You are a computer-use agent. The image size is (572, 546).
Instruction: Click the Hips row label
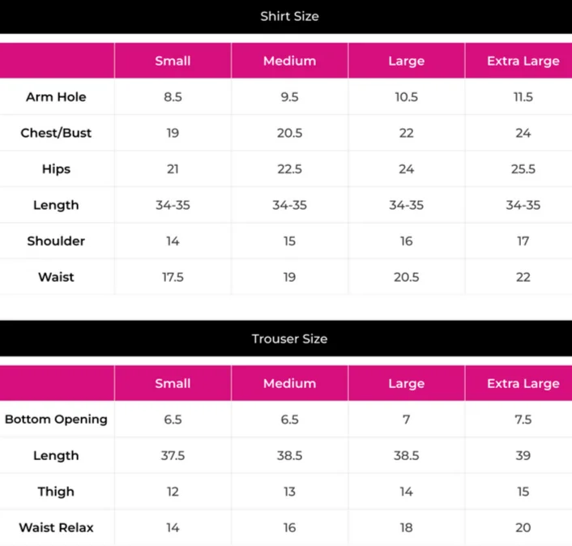click(56, 169)
